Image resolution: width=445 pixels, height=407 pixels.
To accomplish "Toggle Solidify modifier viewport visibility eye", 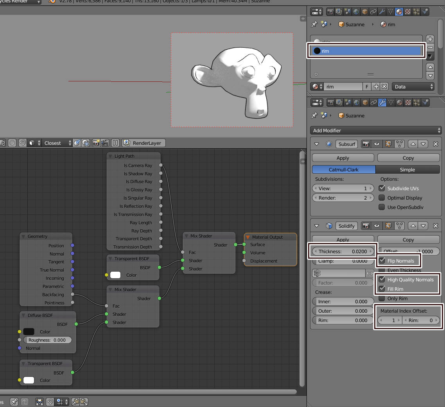I will 377,226.
